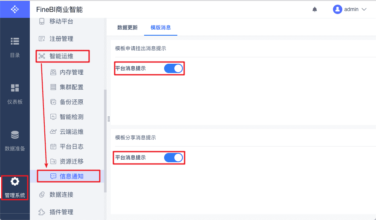Click the admin user avatar icon
This screenshot has height=220, width=376.
338,9
